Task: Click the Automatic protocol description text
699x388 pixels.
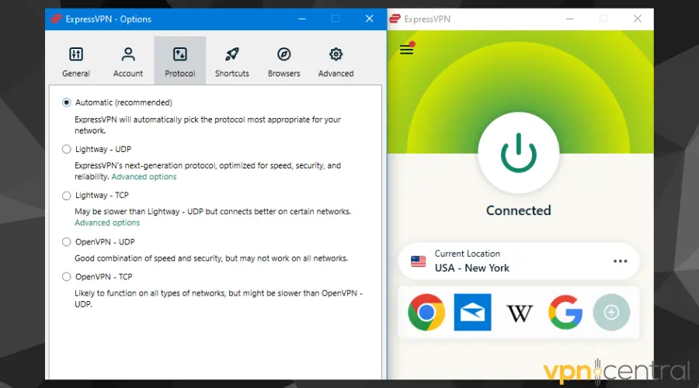Action: [207, 125]
